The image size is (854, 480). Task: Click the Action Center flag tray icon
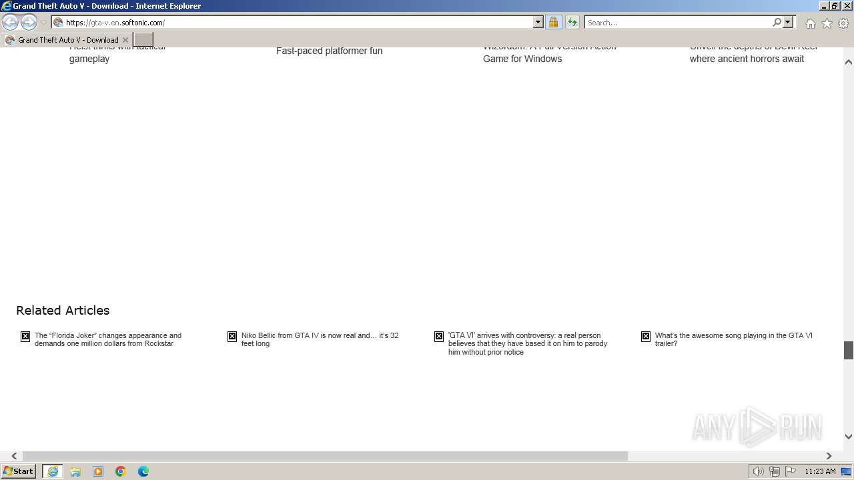[x=791, y=471]
